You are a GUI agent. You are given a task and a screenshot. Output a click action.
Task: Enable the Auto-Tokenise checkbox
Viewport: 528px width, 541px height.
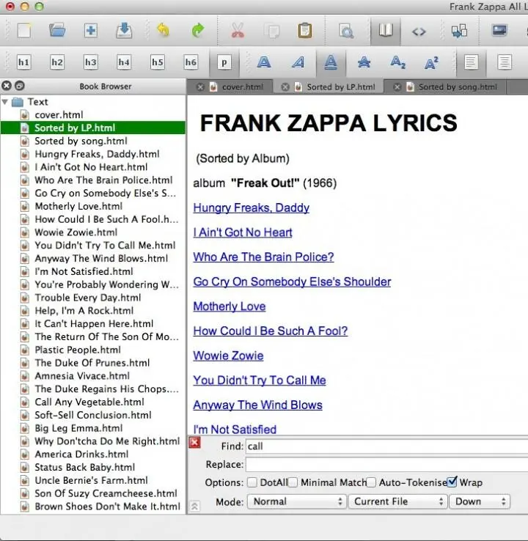[x=371, y=482]
